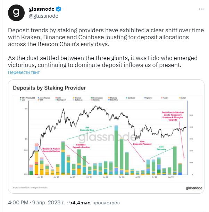The image size is (209, 212).
Task: Click the ETH Price legend dot
Action: [21, 98]
